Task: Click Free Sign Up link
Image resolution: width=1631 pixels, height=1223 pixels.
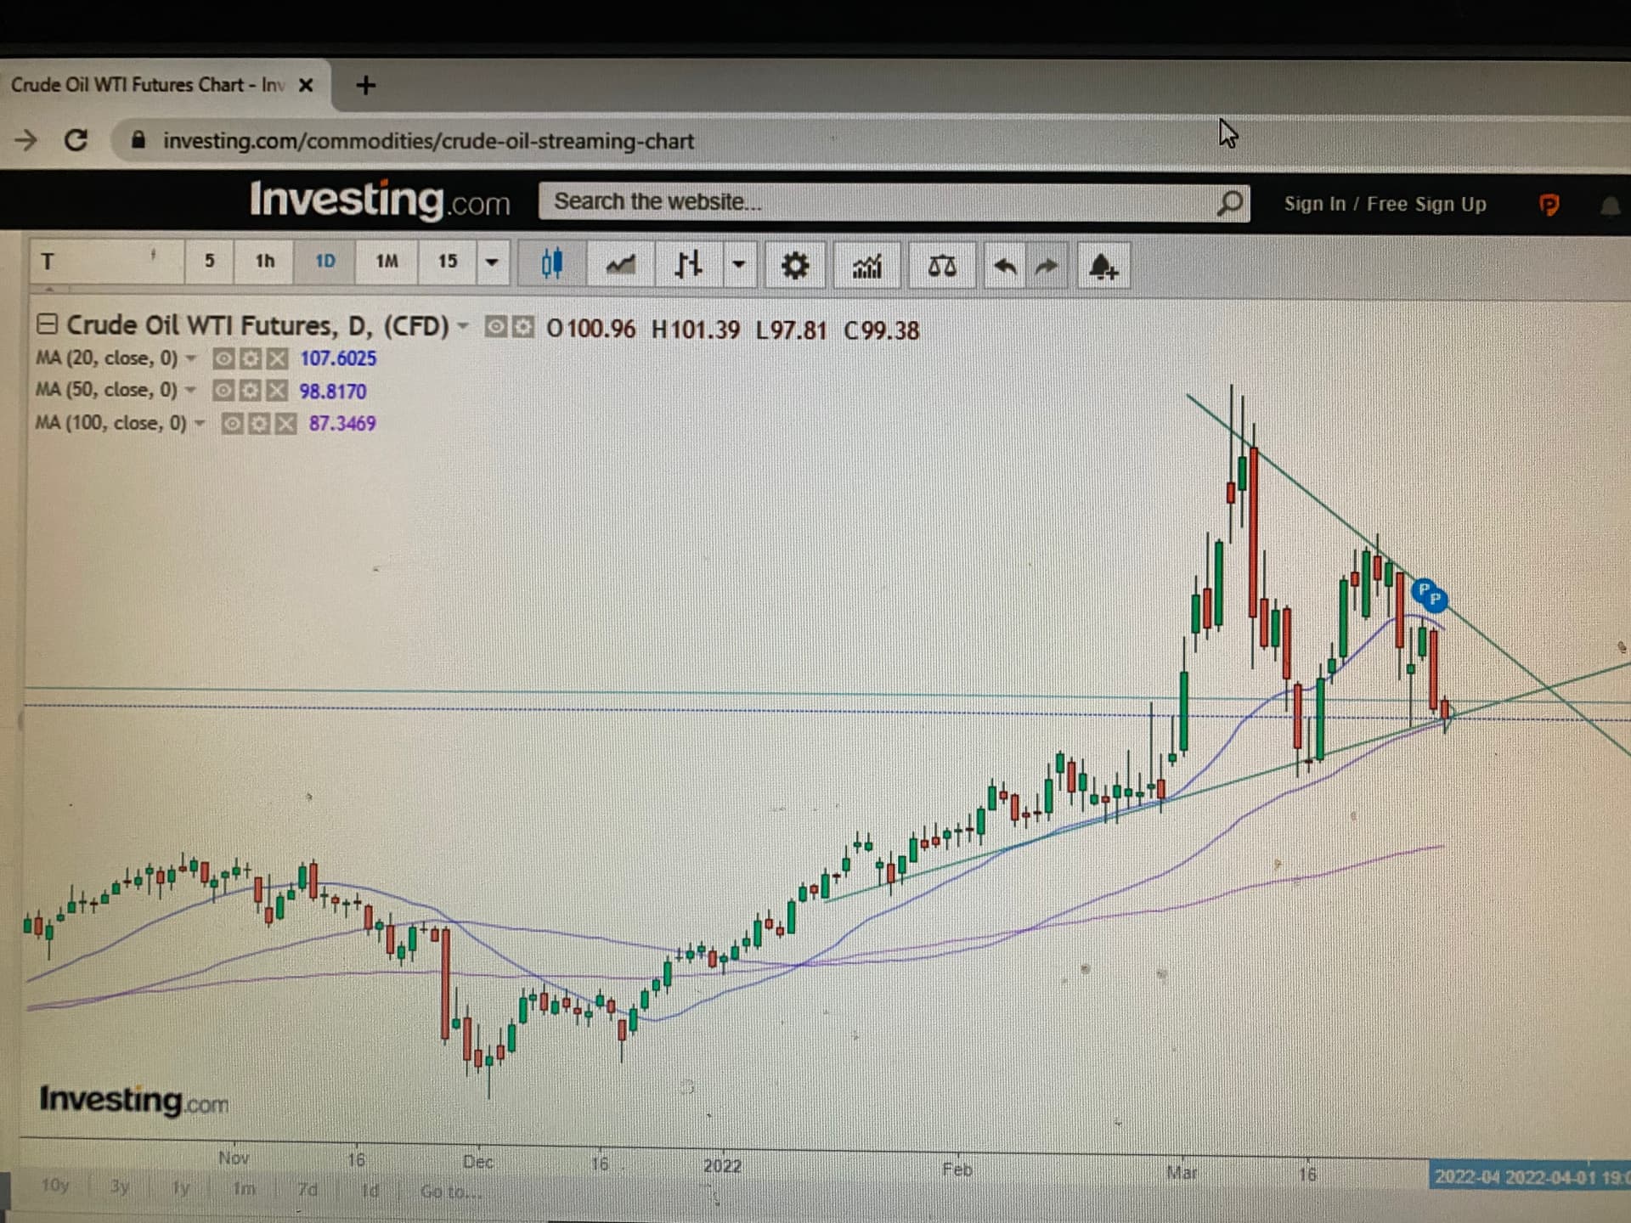Action: tap(1426, 204)
